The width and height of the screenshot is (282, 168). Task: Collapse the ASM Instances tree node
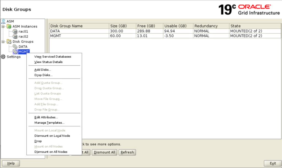[x=3, y=26]
